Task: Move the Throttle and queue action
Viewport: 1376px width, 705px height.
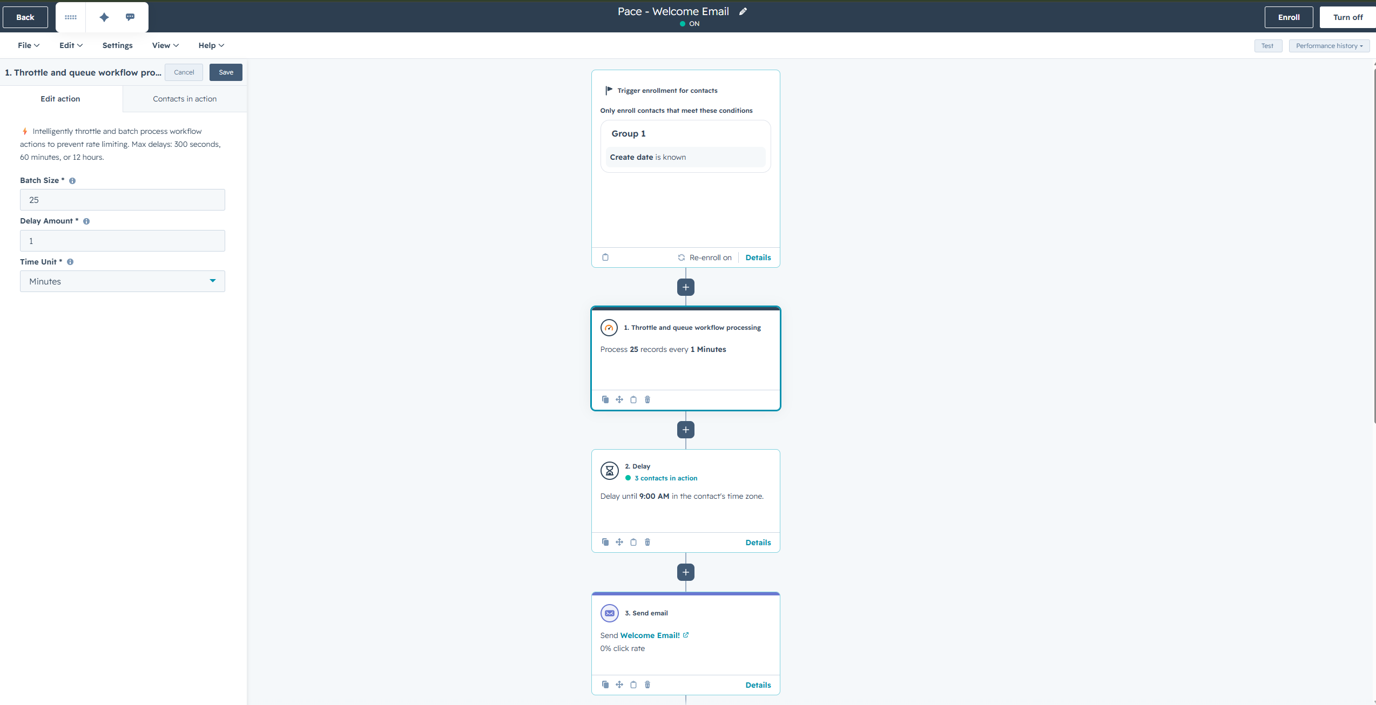Action: (x=619, y=399)
